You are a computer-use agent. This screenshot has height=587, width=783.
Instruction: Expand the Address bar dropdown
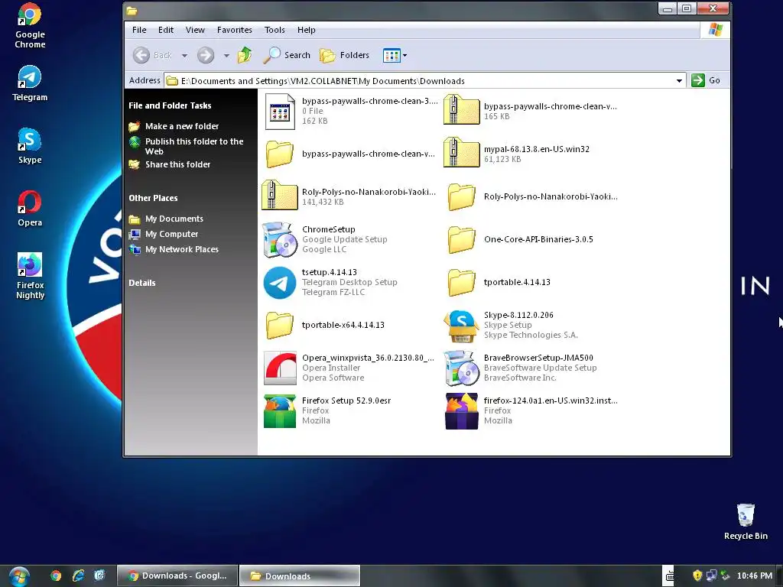coord(679,80)
